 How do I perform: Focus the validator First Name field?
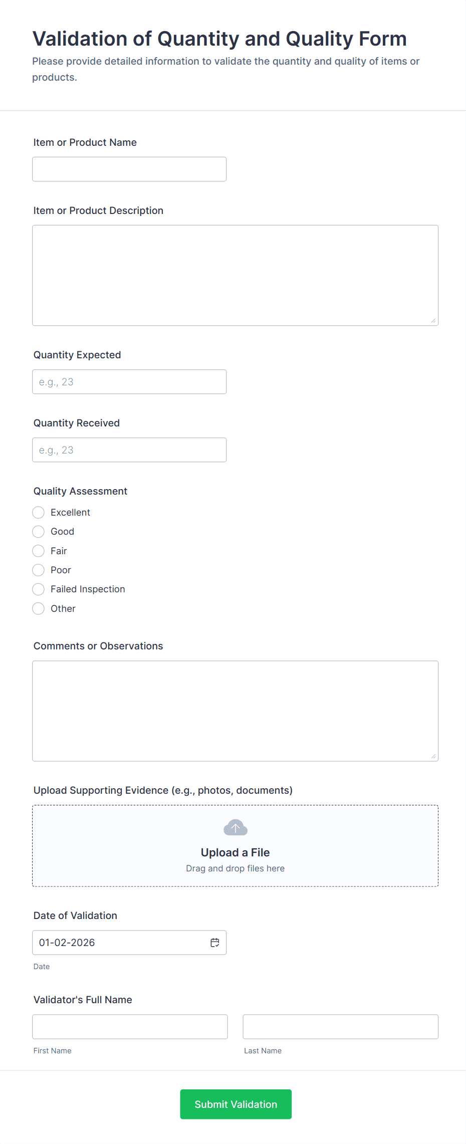(x=130, y=1027)
